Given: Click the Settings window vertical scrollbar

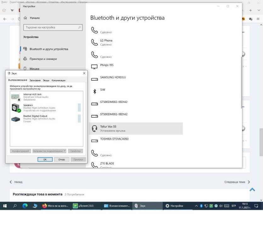Looking at the screenshot, I should (241, 82).
